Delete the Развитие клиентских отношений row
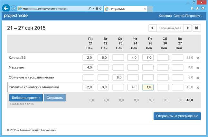208x137 pixels. click(198, 88)
